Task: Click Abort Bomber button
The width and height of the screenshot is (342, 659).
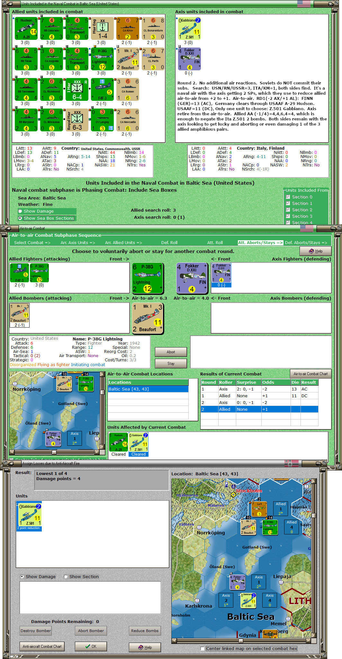Action: [91, 631]
